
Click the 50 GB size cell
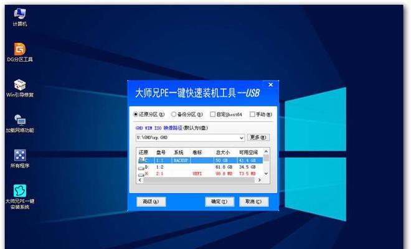tap(222, 160)
